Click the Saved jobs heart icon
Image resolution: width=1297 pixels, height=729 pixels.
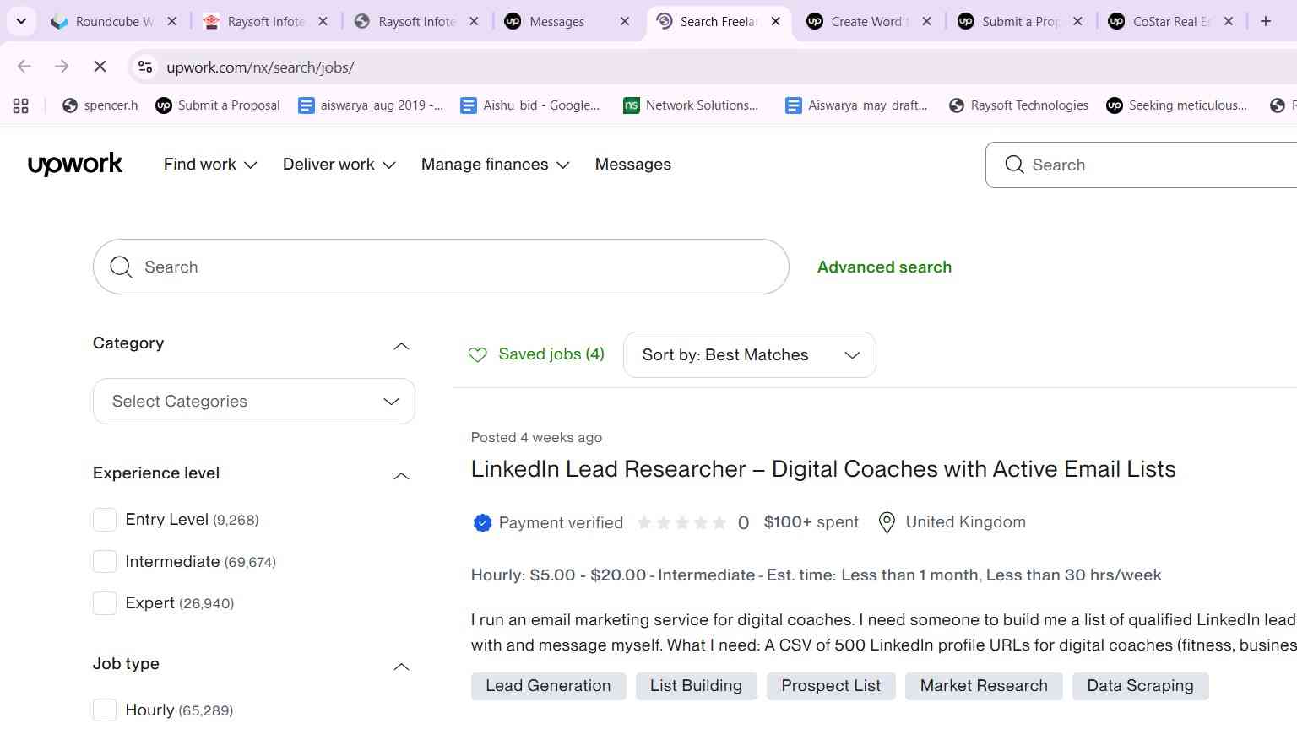pyautogui.click(x=478, y=355)
